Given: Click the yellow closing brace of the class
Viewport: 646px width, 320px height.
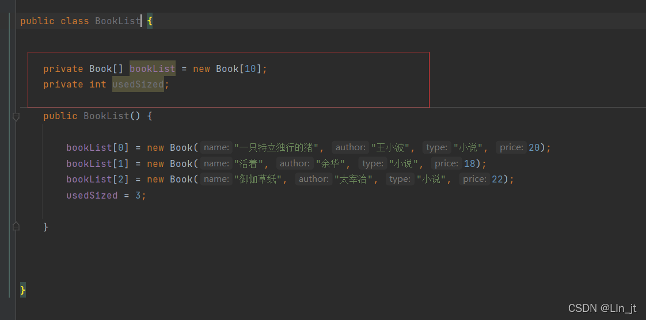Looking at the screenshot, I should coord(23,290).
